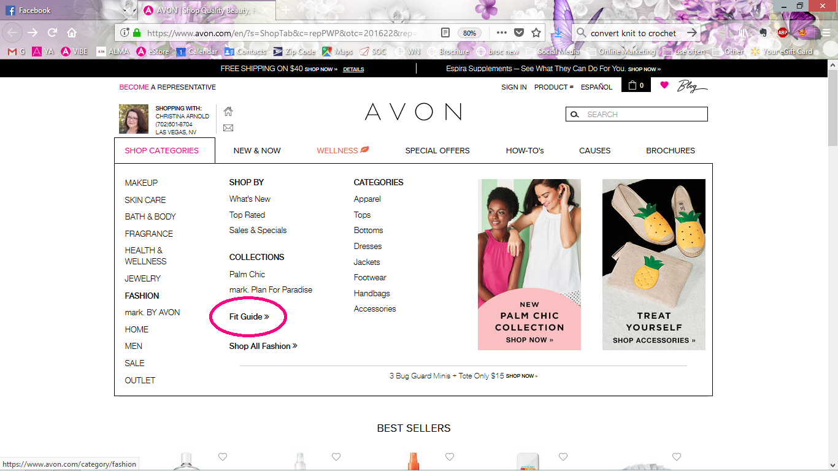The height and width of the screenshot is (471, 838).
Task: Click Christina Arnold representative photo
Action: 134,119
